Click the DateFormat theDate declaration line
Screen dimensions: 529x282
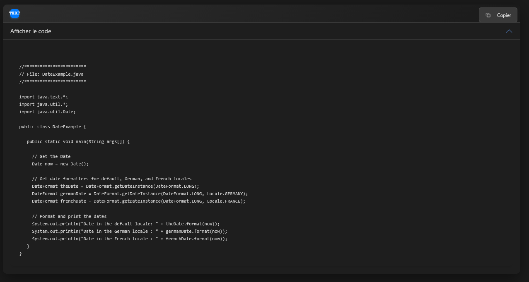[116, 186]
